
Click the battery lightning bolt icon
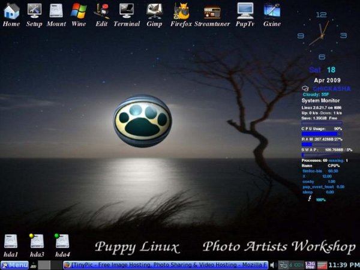coord(310,198)
